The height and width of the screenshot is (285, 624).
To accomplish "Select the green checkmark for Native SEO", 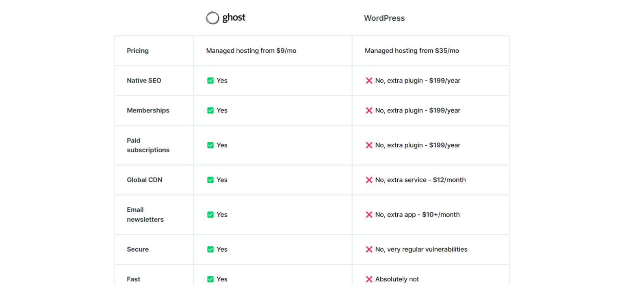I will [210, 80].
